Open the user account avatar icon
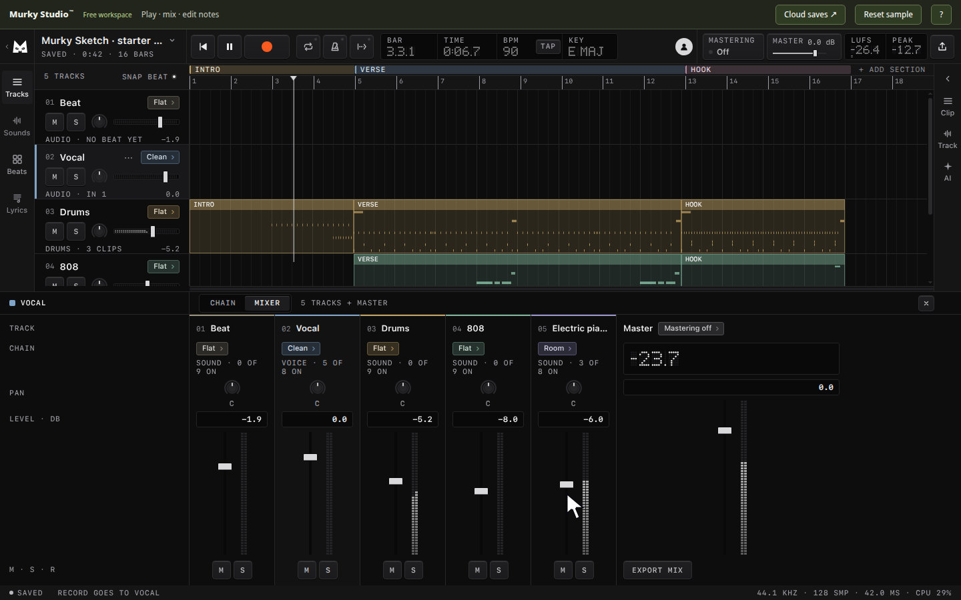The height and width of the screenshot is (600, 961). 684,47
